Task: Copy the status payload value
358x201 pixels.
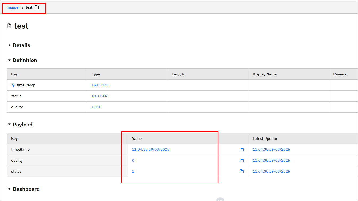Action: (242, 172)
